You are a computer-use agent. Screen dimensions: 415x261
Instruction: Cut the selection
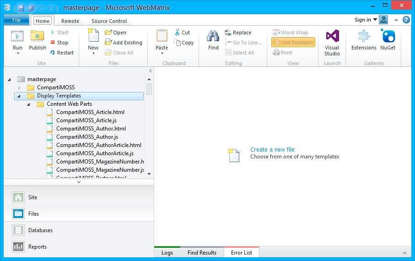(x=183, y=33)
